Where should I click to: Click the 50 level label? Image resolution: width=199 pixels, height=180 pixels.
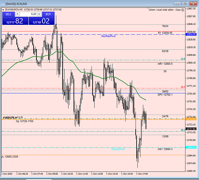tap(165, 71)
